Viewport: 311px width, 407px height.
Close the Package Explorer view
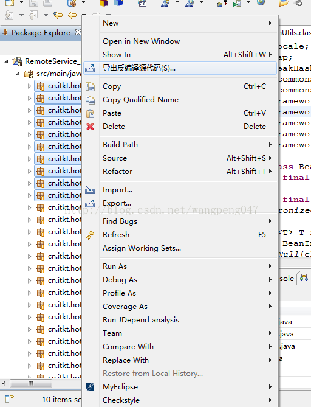click(78, 32)
